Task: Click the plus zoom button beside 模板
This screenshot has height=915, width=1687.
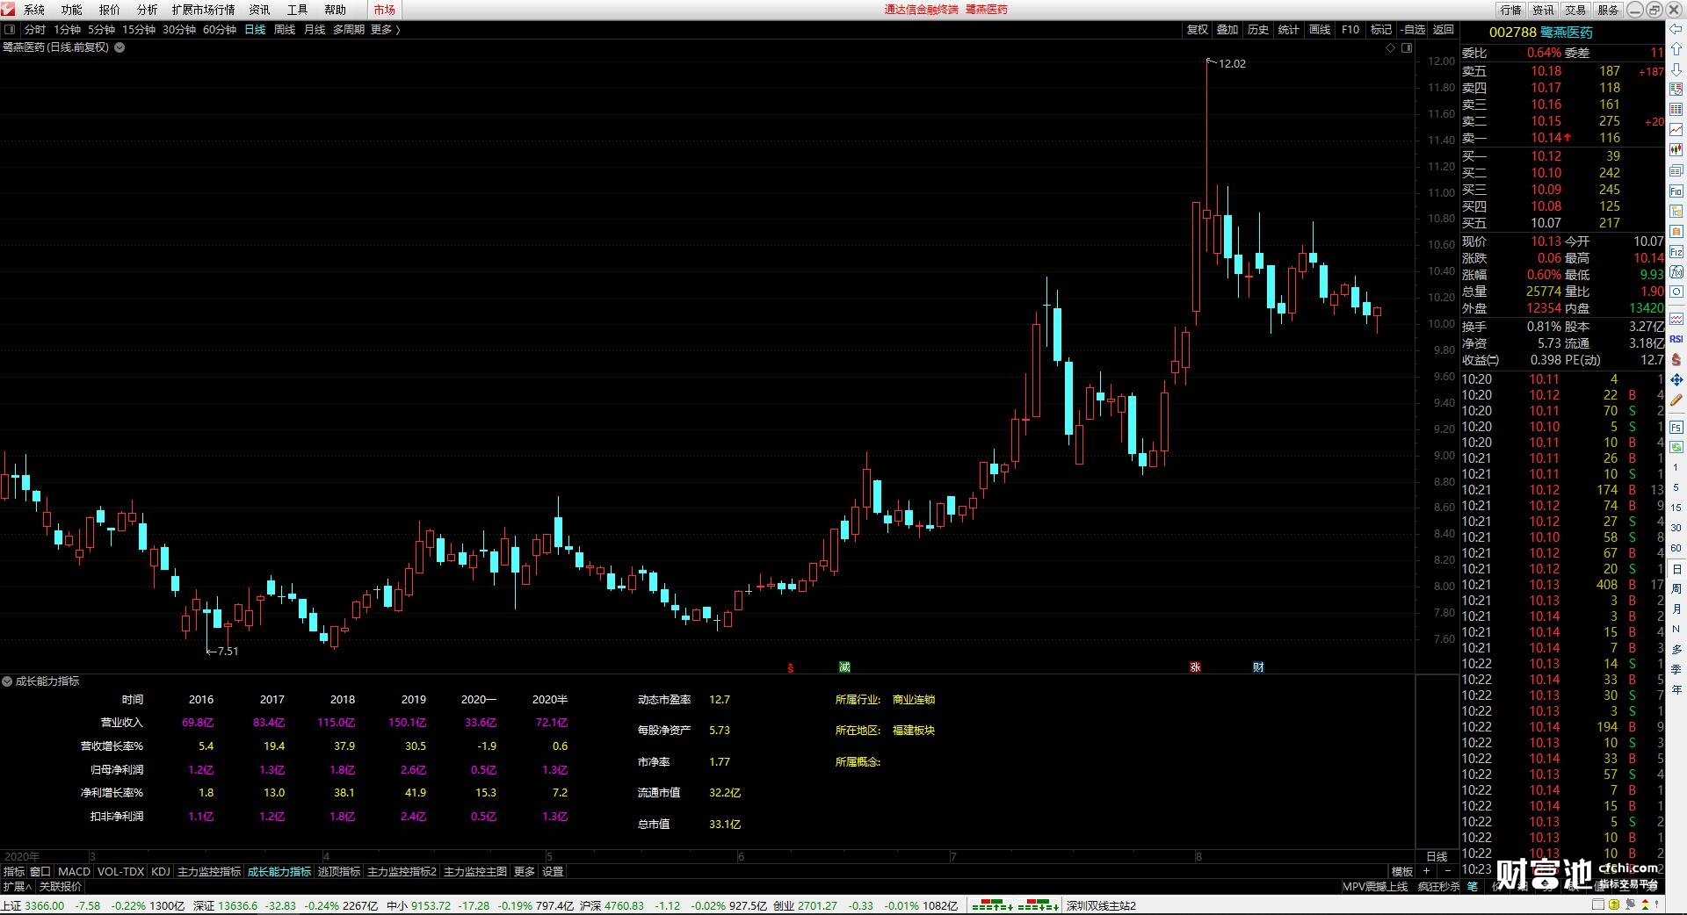Action: (x=1426, y=872)
